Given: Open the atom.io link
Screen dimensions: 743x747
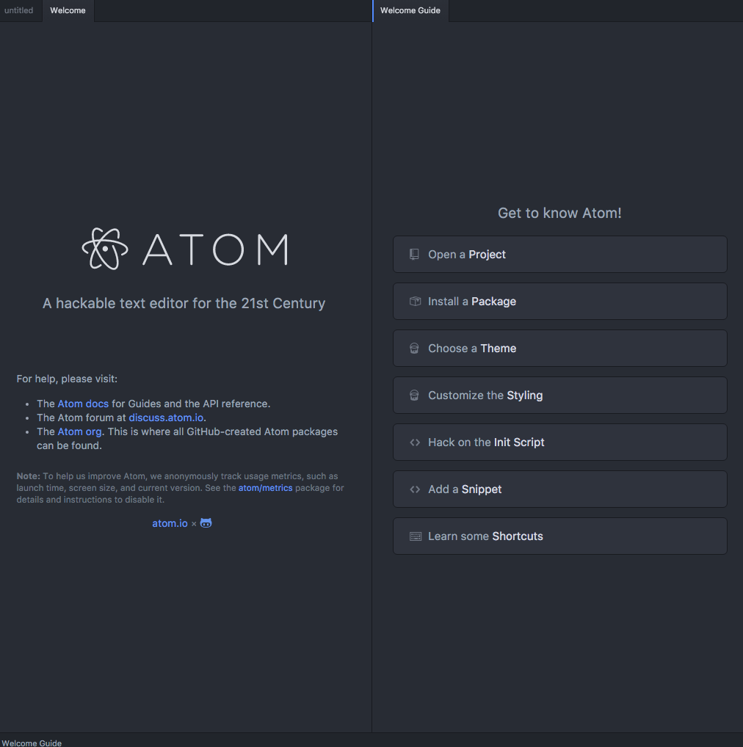Looking at the screenshot, I should click(x=170, y=523).
